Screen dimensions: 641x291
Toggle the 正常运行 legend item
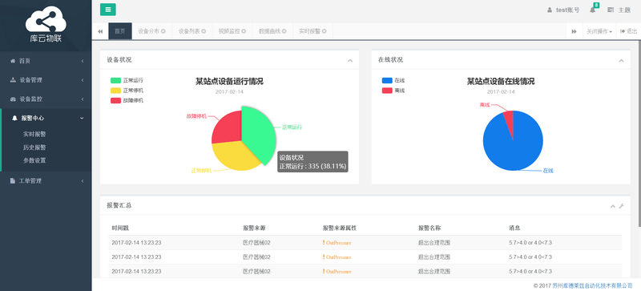pyautogui.click(x=127, y=80)
